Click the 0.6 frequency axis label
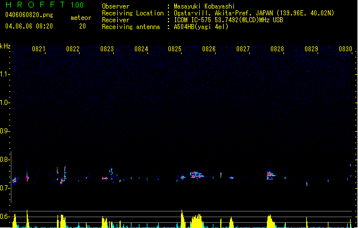Screen dimensions: 358x228 (5, 217)
